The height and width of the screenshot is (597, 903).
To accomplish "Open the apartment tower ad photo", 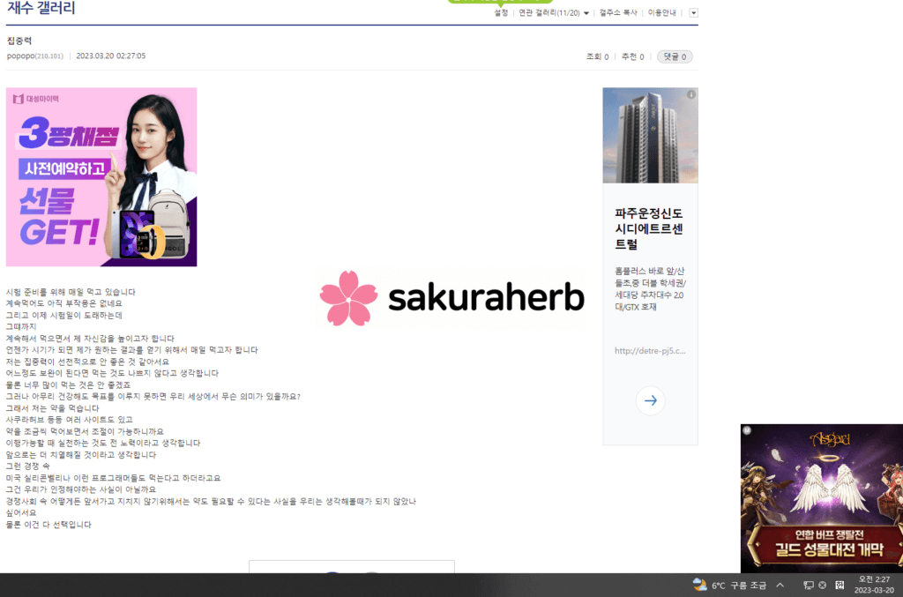I will pyautogui.click(x=650, y=135).
